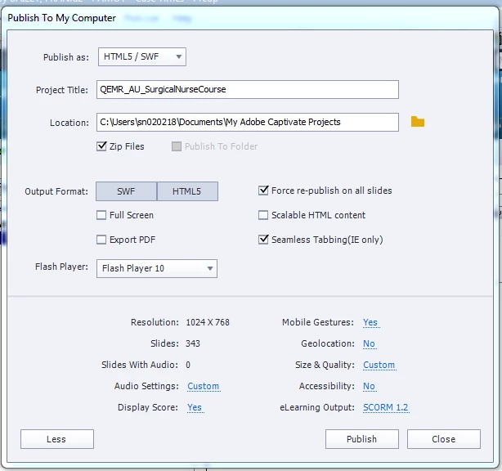Image resolution: width=502 pixels, height=471 pixels.
Task: Click the Publish To My Computer title
Action: [x=62, y=18]
